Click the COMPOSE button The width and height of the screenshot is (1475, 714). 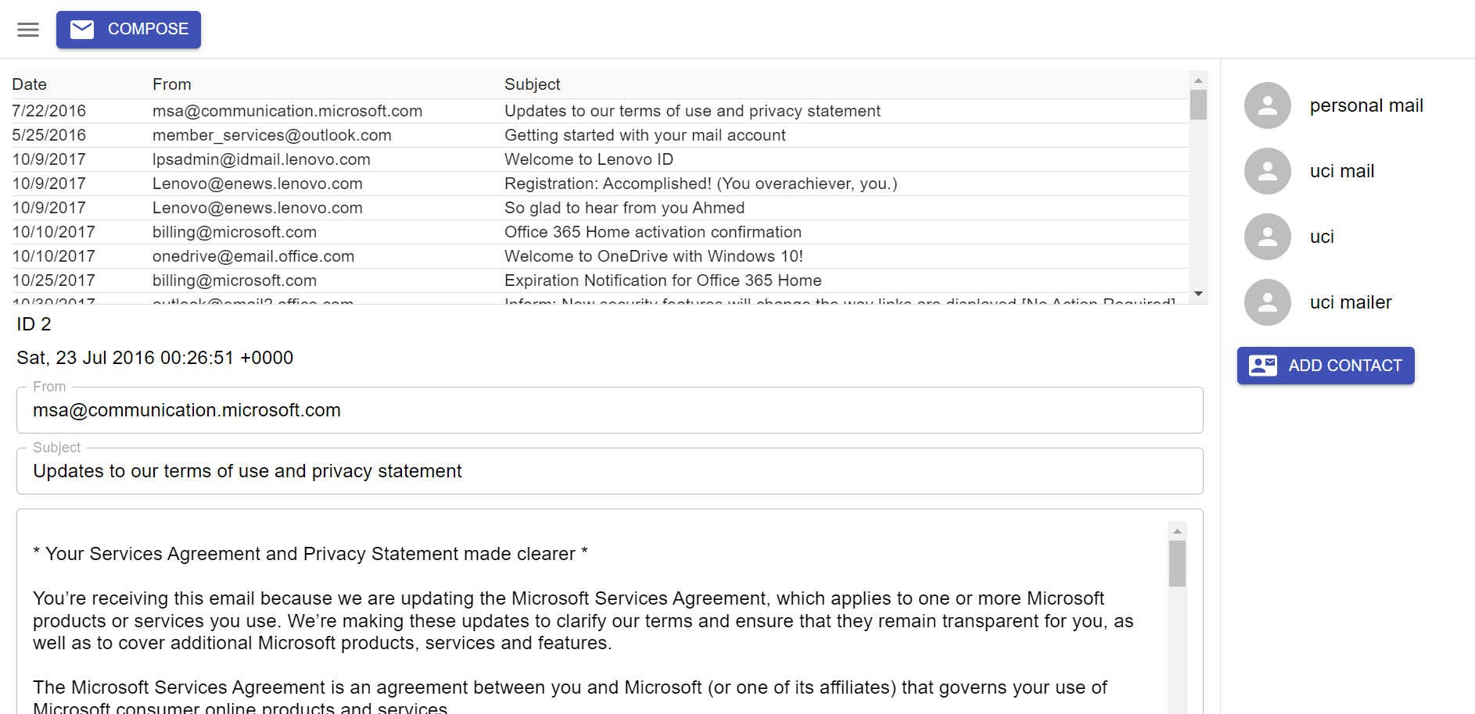[x=128, y=30]
